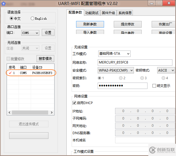Click the 密钥 password field

pyautogui.click(x=123, y=86)
